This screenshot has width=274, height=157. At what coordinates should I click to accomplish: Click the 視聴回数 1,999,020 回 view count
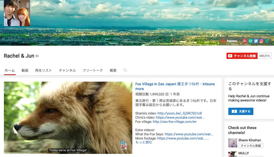(152, 94)
